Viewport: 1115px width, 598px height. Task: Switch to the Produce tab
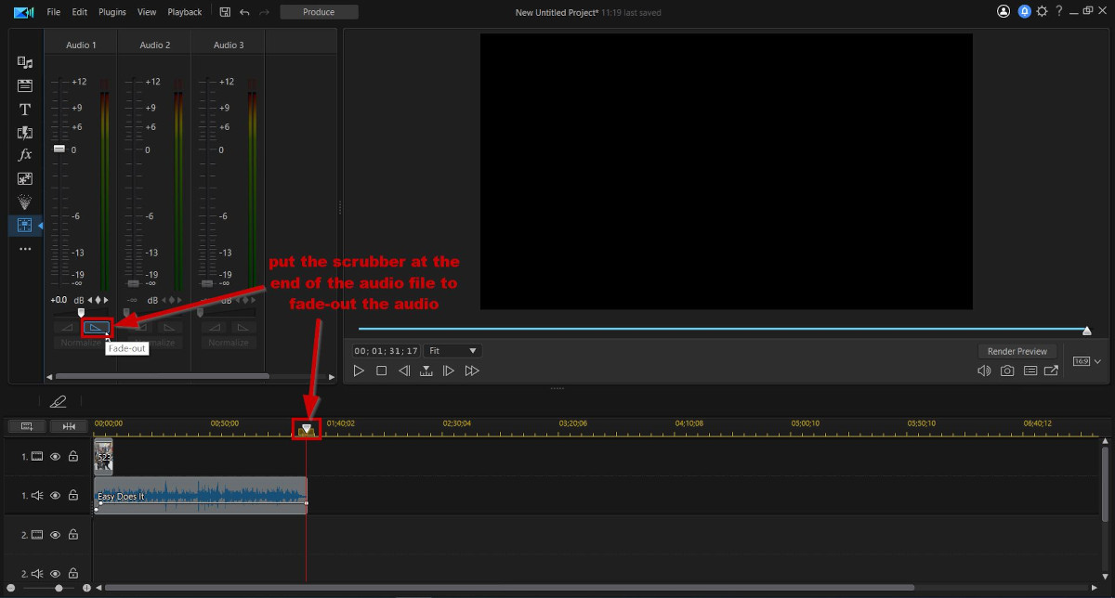pos(319,12)
